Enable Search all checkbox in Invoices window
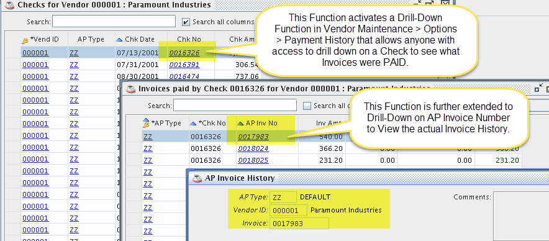This screenshot has width=549, height=241. pyautogui.click(x=307, y=106)
